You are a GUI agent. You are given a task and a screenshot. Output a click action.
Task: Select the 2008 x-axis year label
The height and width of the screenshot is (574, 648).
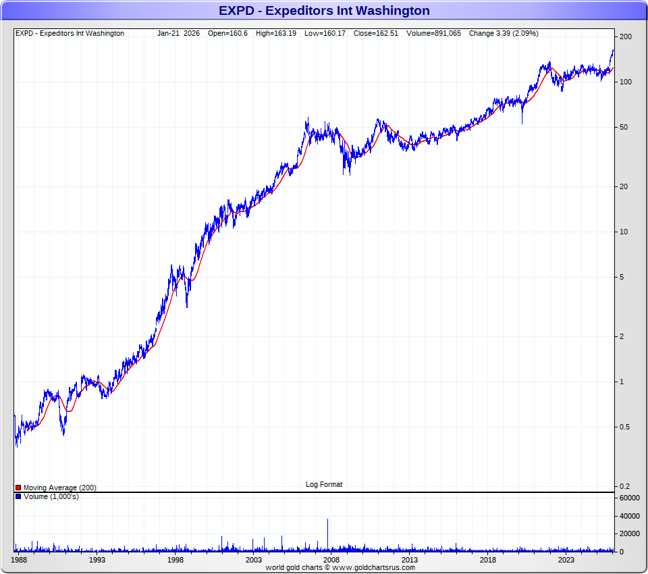point(331,560)
